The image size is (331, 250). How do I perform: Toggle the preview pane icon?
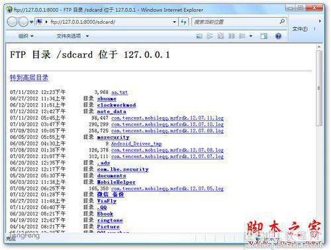pyautogui.click(x=263, y=36)
